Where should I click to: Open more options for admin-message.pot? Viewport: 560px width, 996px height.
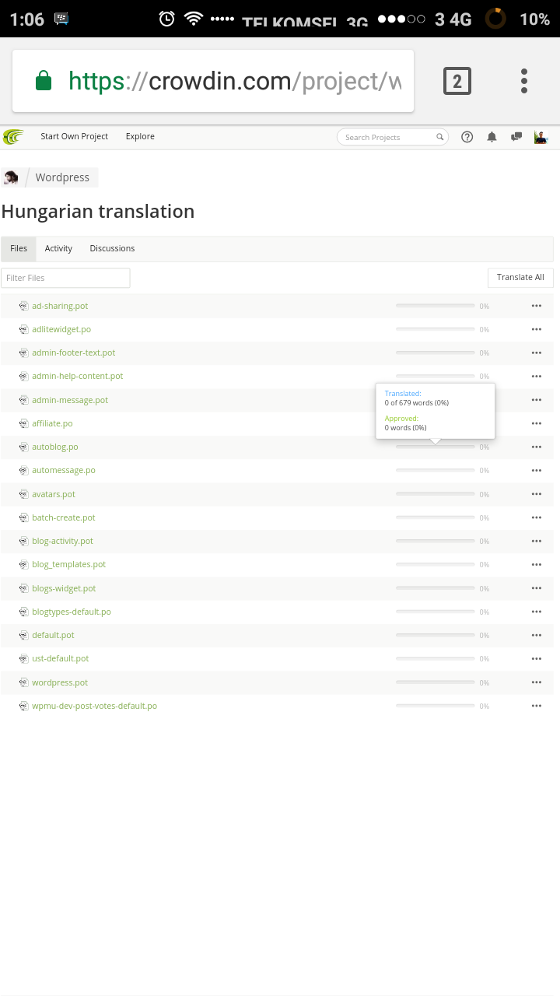(x=536, y=400)
